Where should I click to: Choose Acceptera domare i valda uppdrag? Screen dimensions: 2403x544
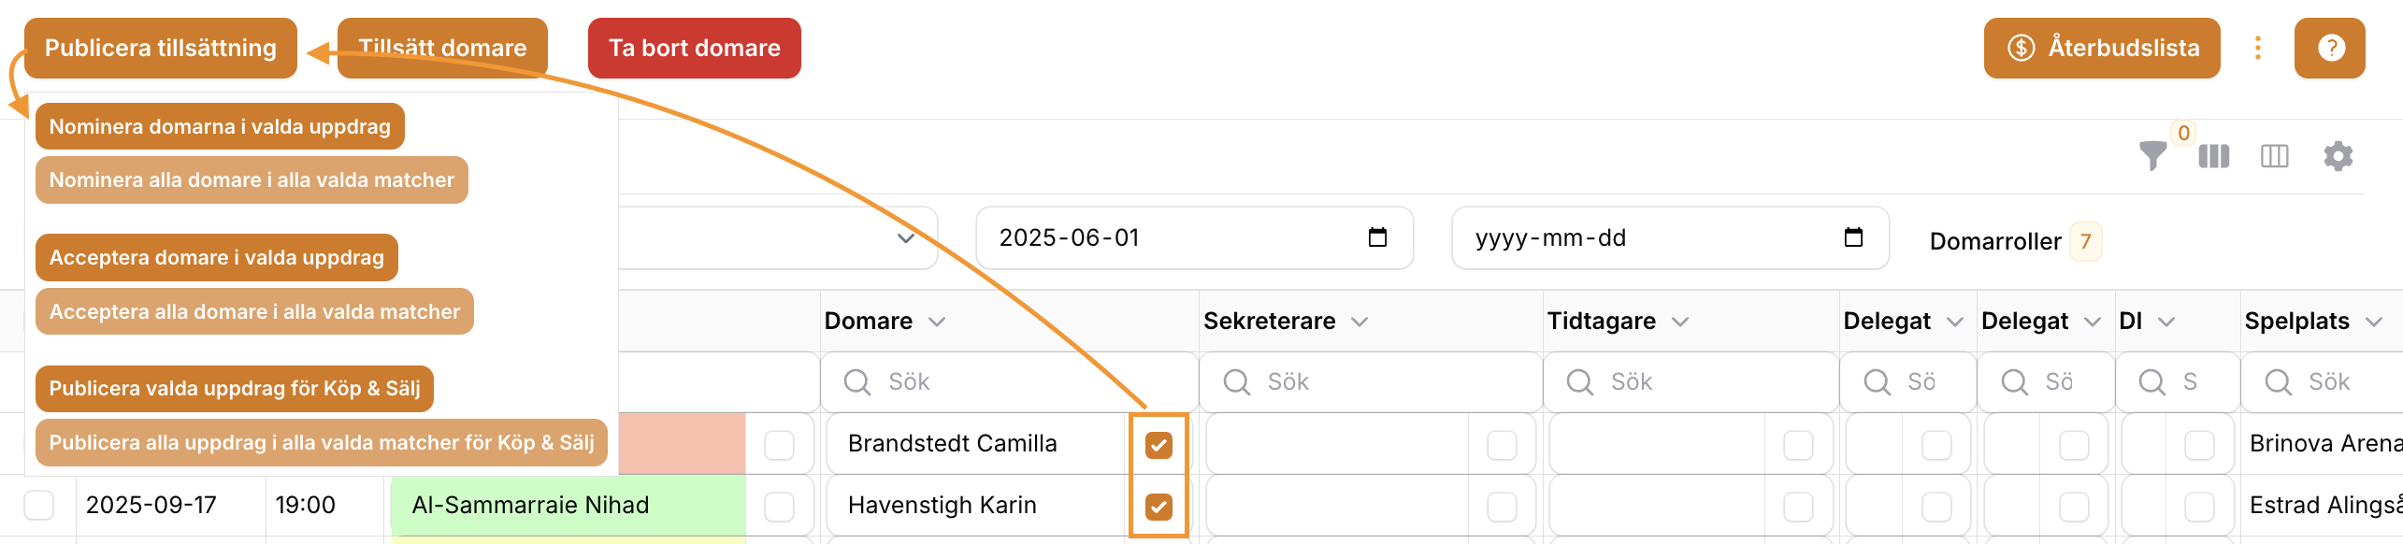217,257
